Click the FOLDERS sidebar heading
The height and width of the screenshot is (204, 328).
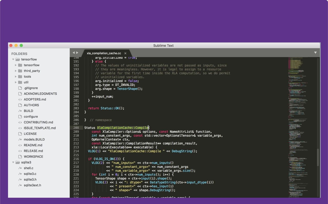pos(19,54)
